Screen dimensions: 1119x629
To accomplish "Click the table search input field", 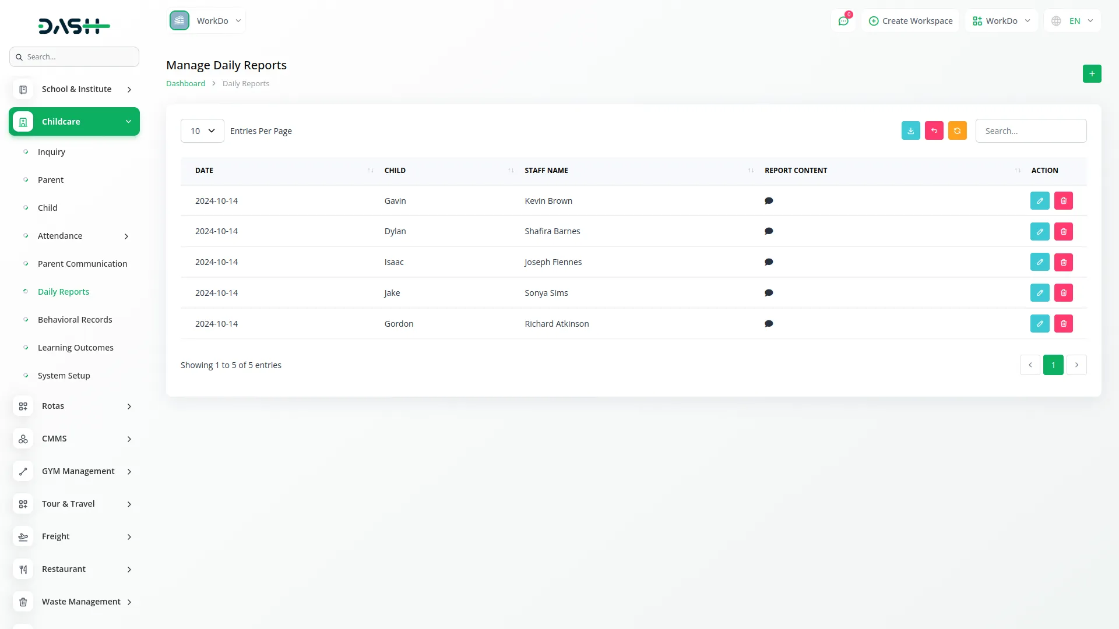I will click(1030, 131).
